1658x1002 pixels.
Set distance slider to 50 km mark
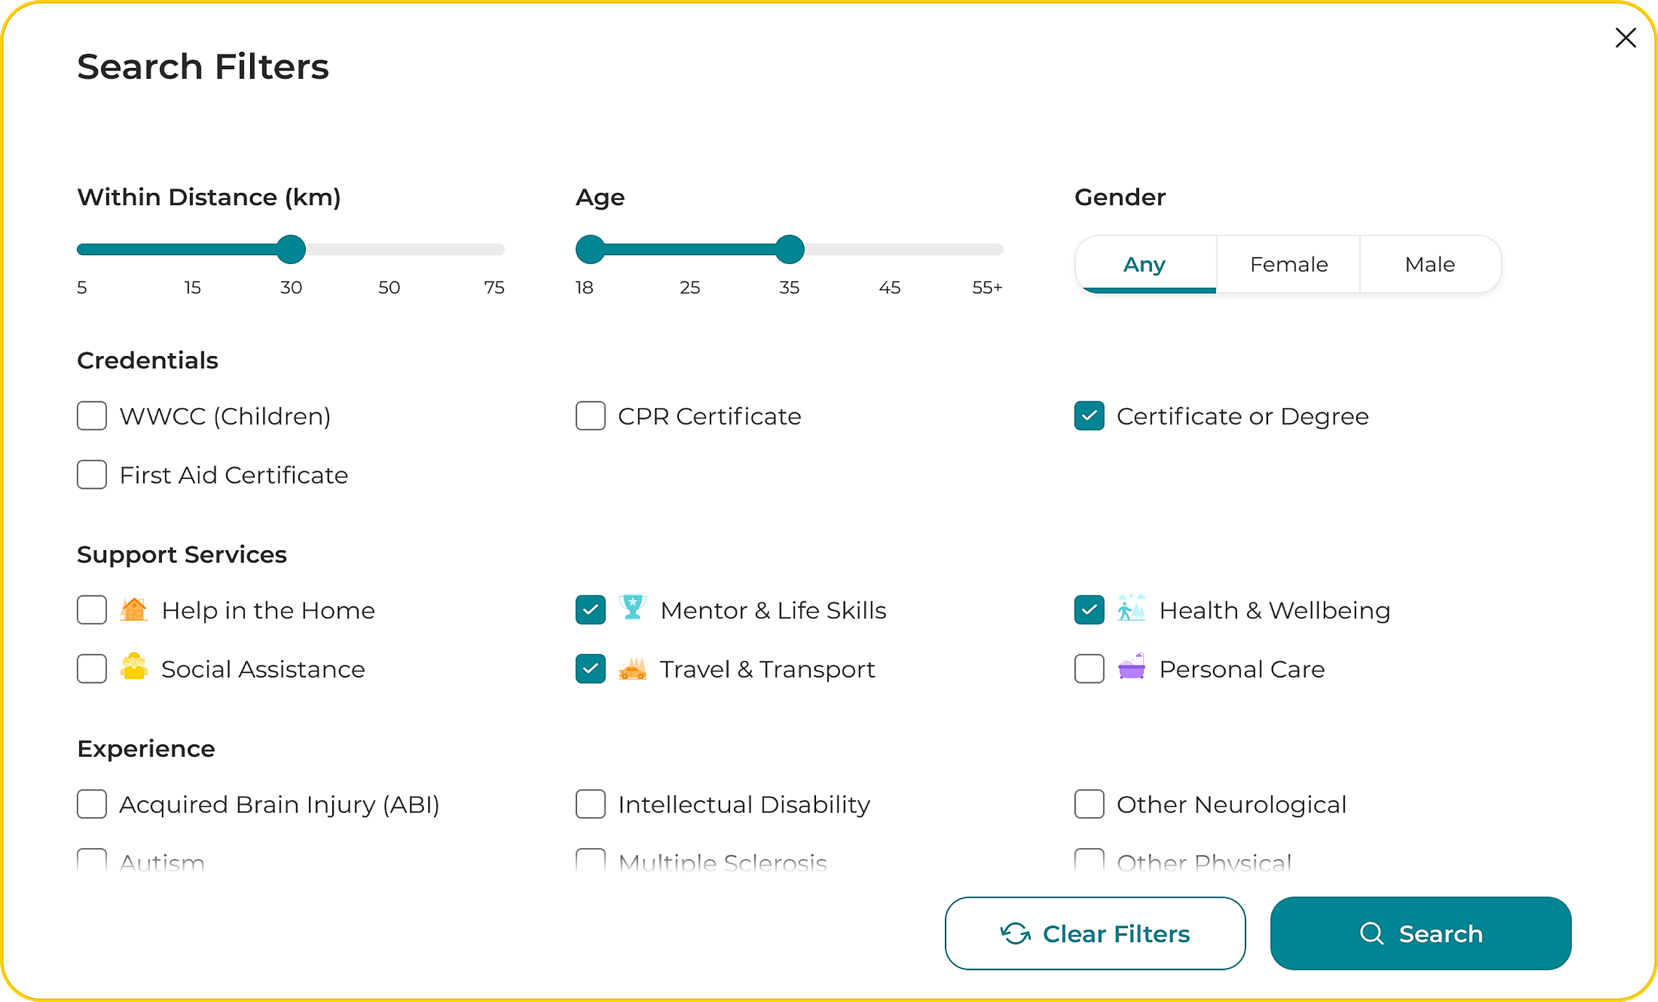point(389,250)
